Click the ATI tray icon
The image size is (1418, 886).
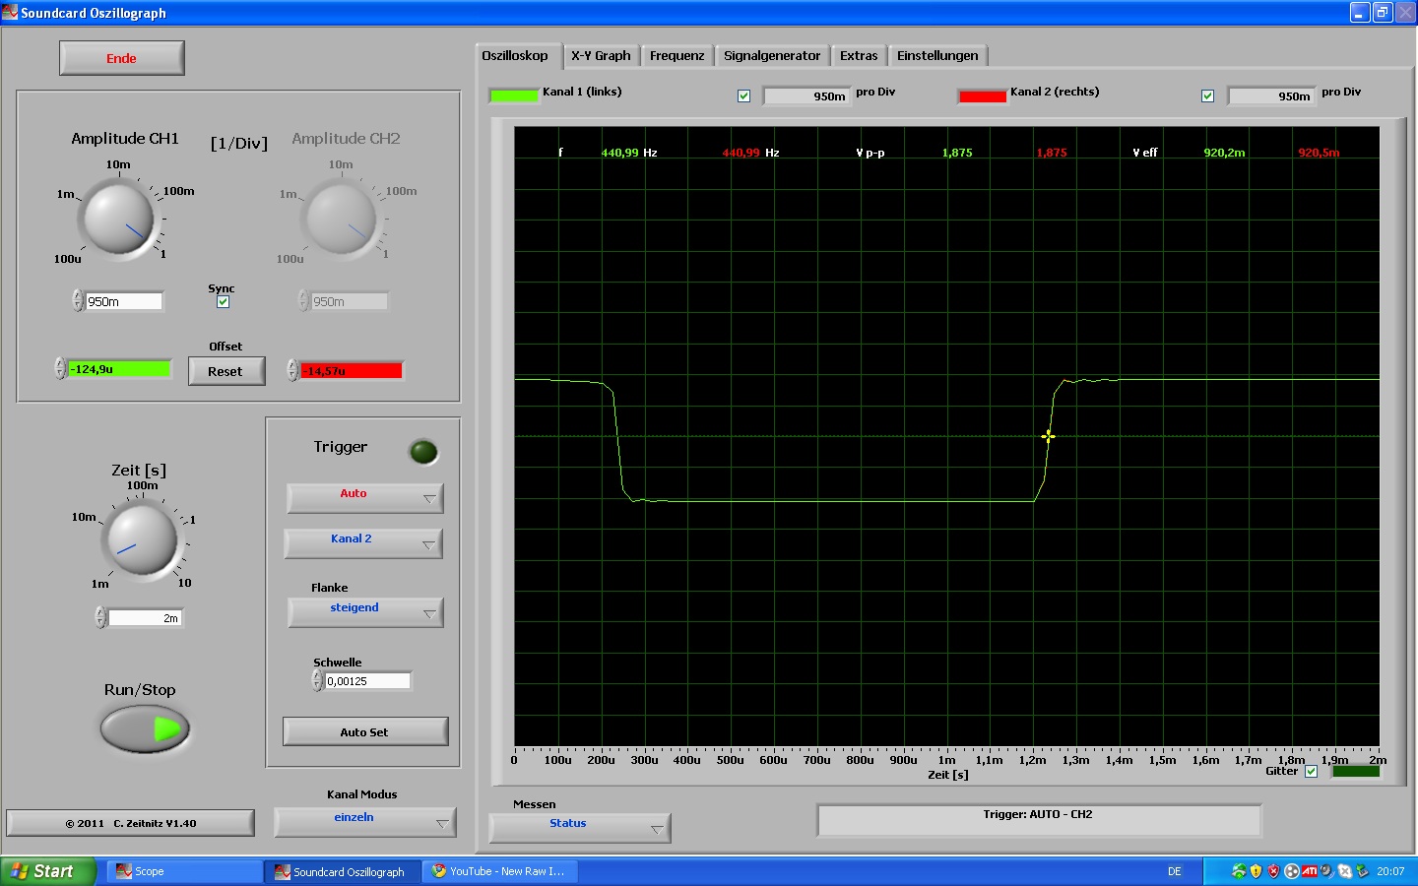click(x=1309, y=871)
